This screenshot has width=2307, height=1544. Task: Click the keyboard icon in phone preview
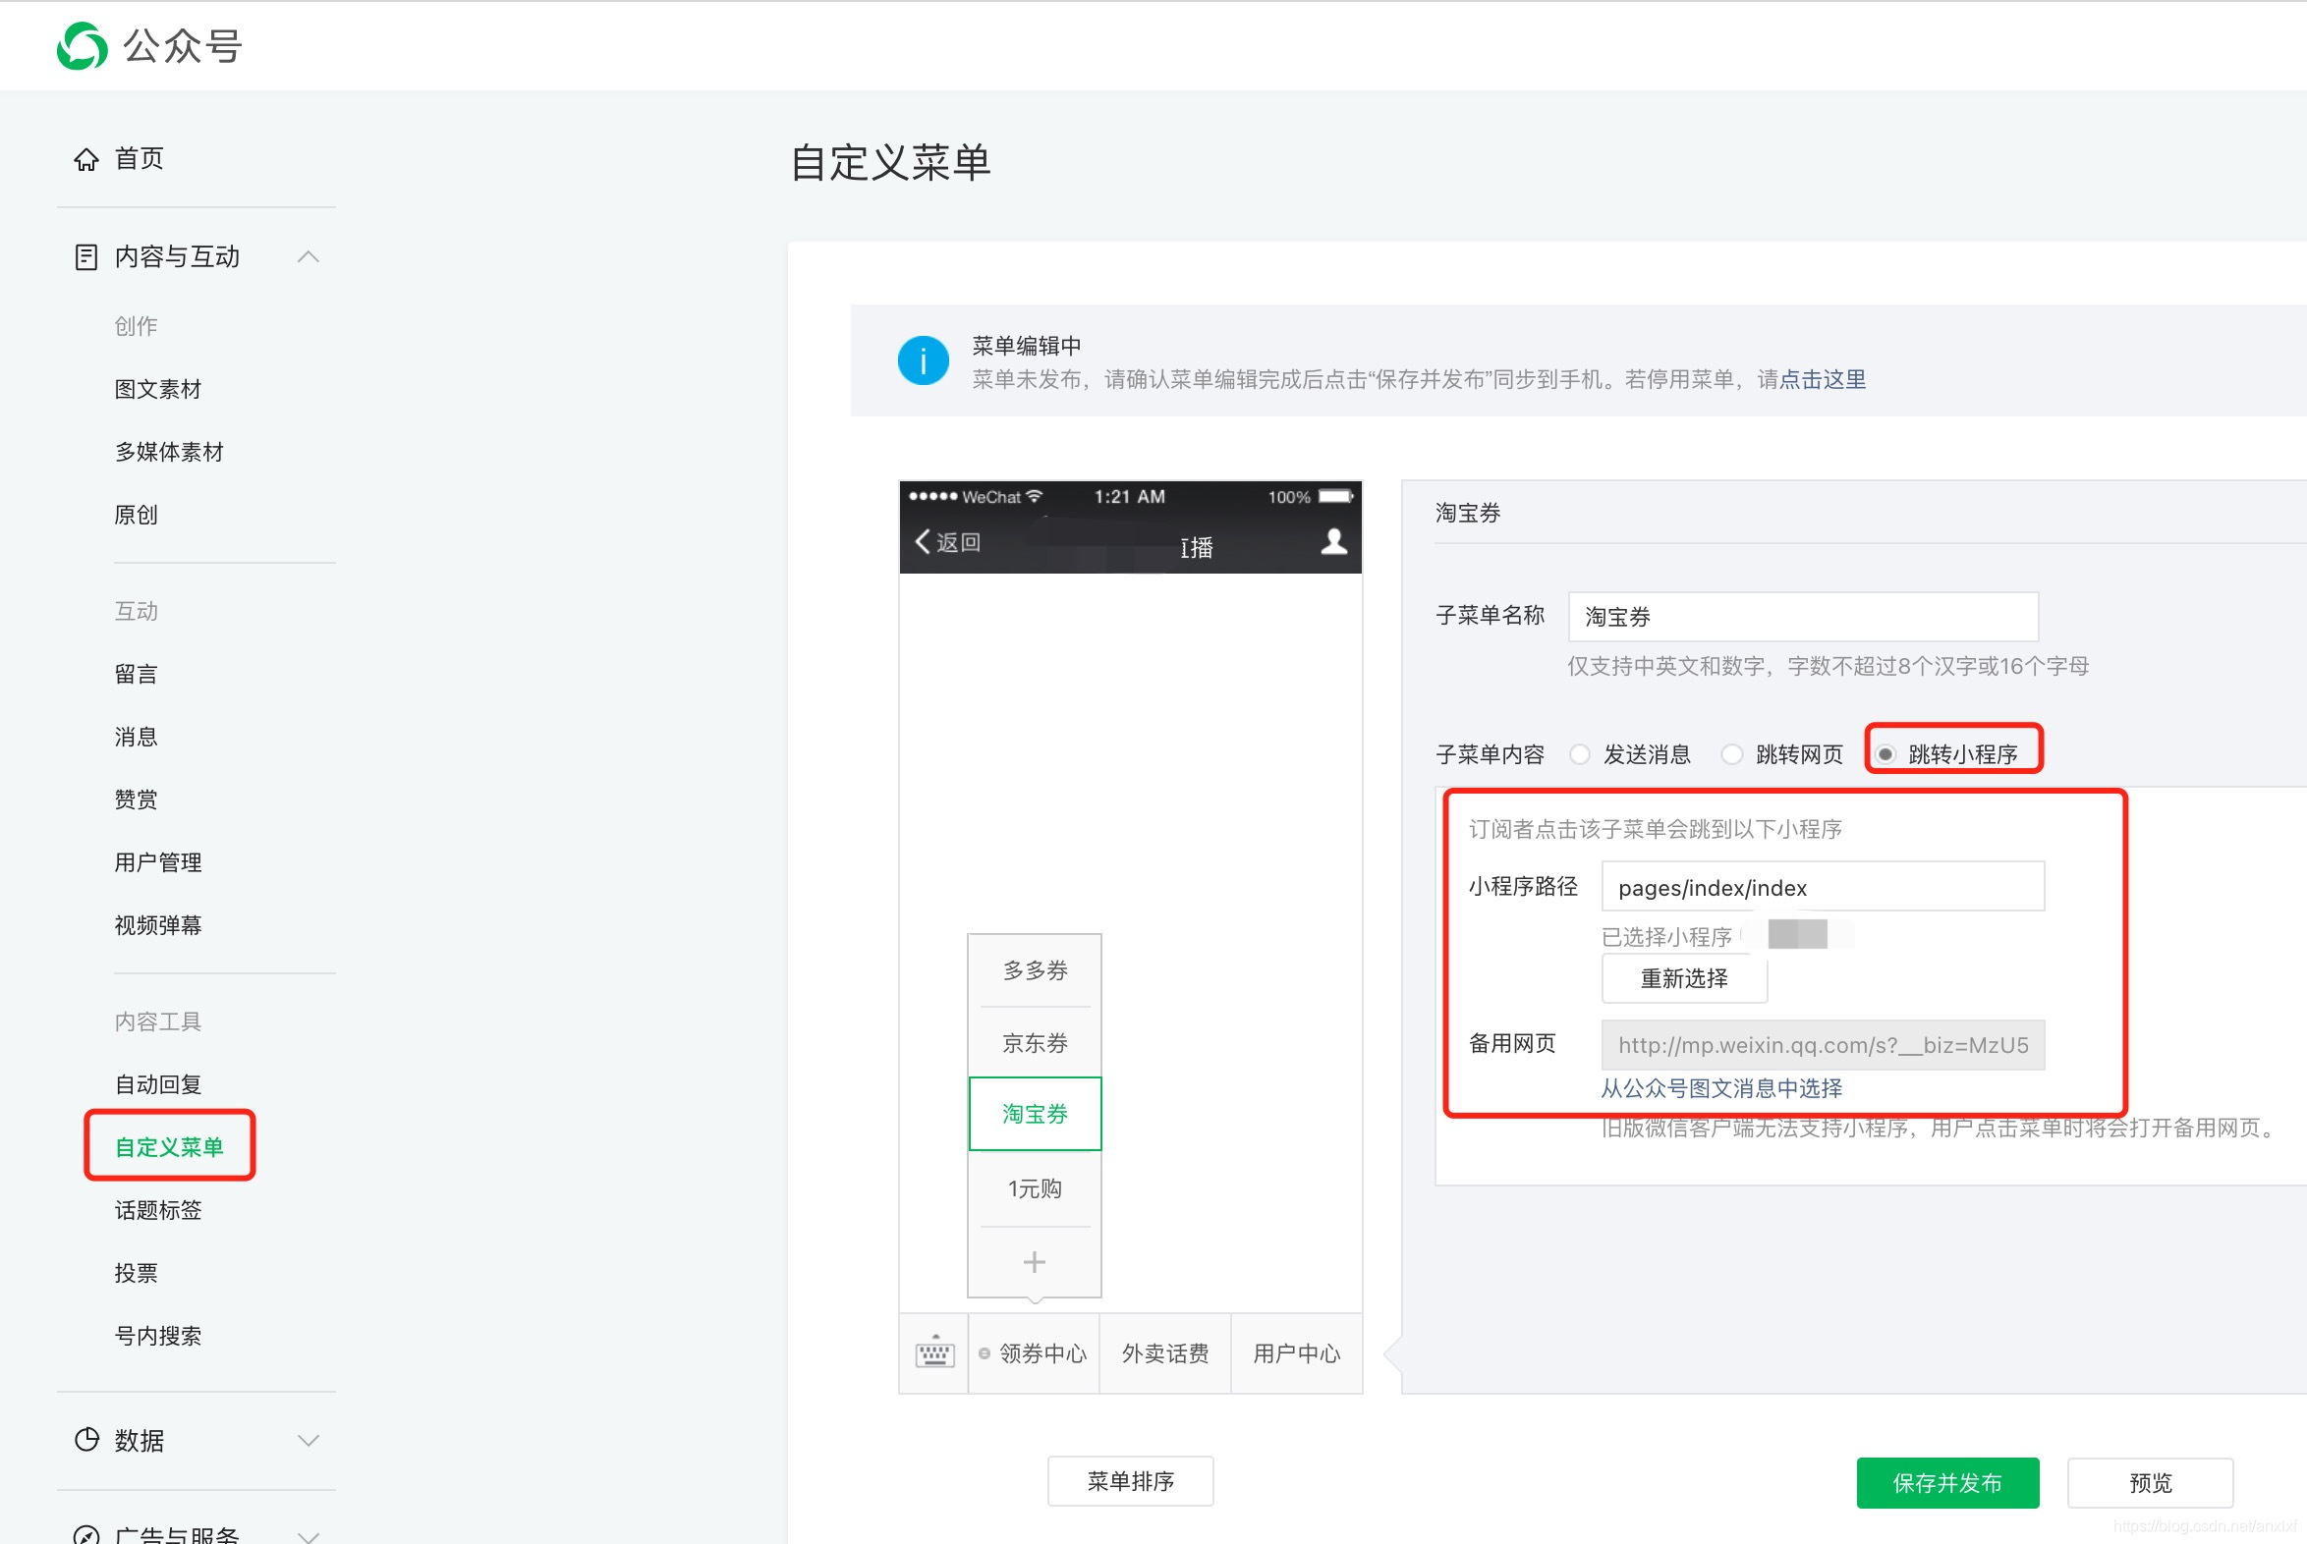point(933,1354)
